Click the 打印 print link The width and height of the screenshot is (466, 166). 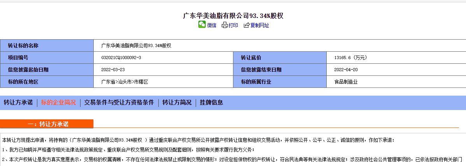pyautogui.click(x=233, y=26)
